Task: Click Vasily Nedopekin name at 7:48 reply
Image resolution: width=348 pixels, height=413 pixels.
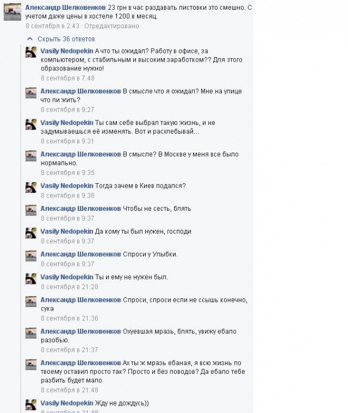Action: 67,51
